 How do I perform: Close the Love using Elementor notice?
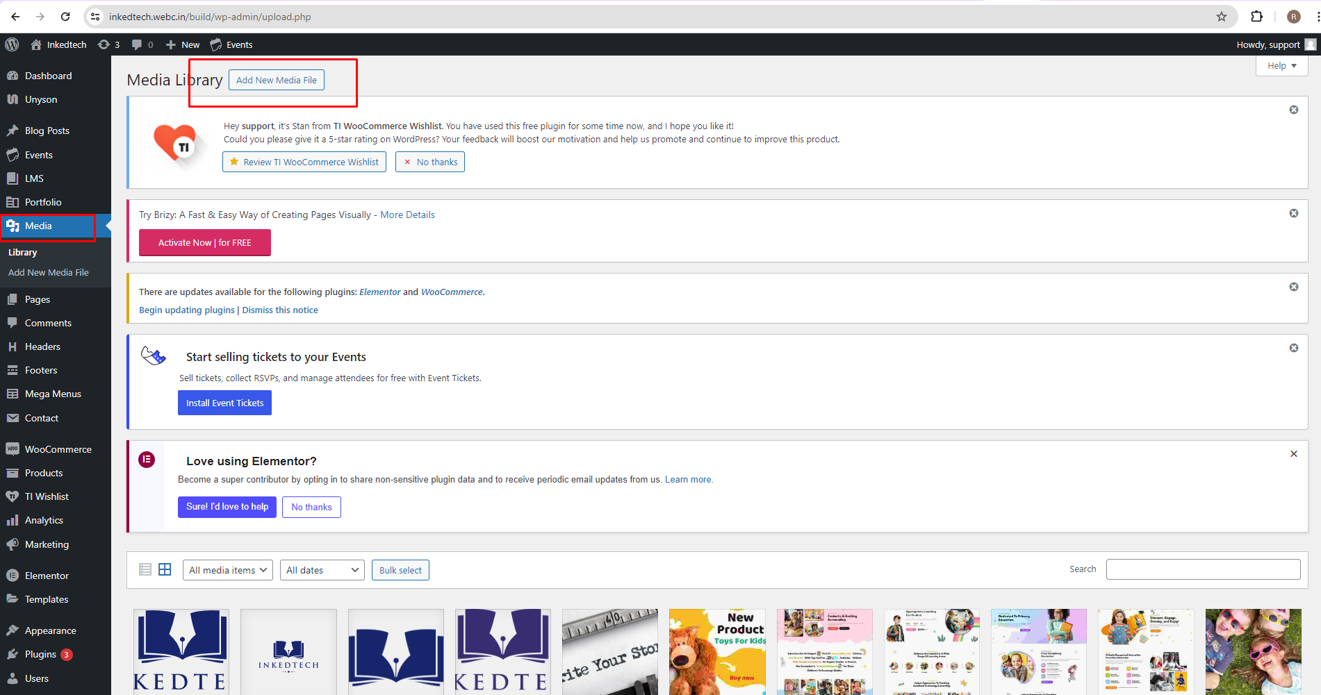coord(1294,454)
